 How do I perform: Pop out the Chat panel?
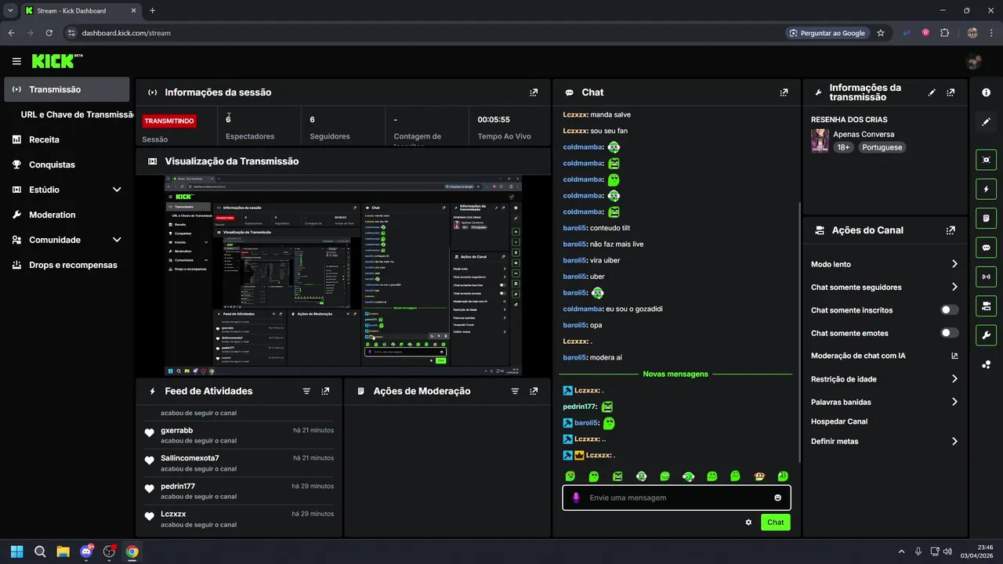[784, 92]
